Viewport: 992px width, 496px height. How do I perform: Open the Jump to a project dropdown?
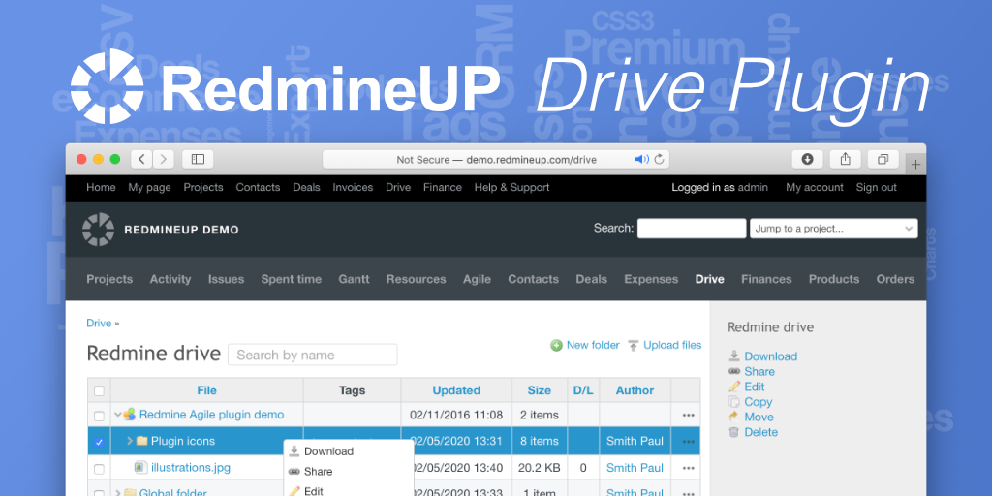pos(833,229)
